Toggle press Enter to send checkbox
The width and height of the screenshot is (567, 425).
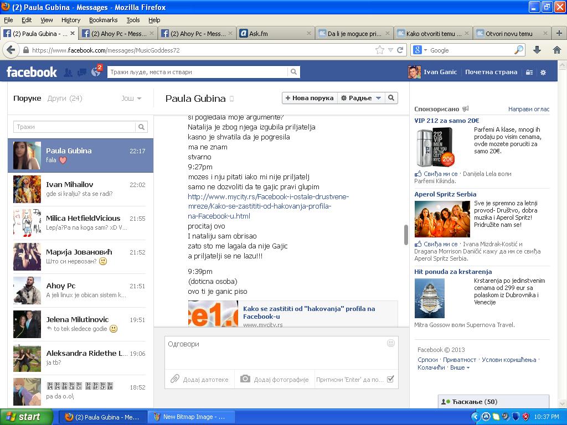(390, 379)
